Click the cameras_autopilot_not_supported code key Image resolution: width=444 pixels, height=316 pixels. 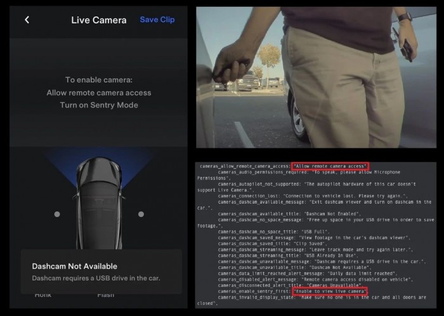point(259,184)
